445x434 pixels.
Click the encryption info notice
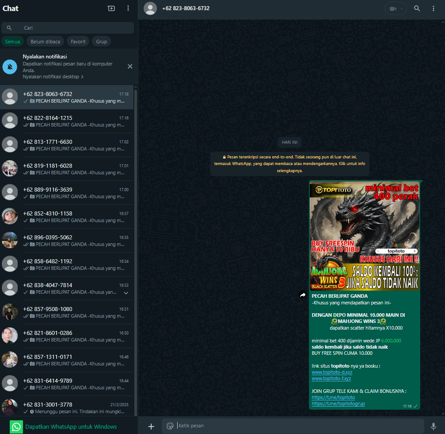(x=290, y=164)
